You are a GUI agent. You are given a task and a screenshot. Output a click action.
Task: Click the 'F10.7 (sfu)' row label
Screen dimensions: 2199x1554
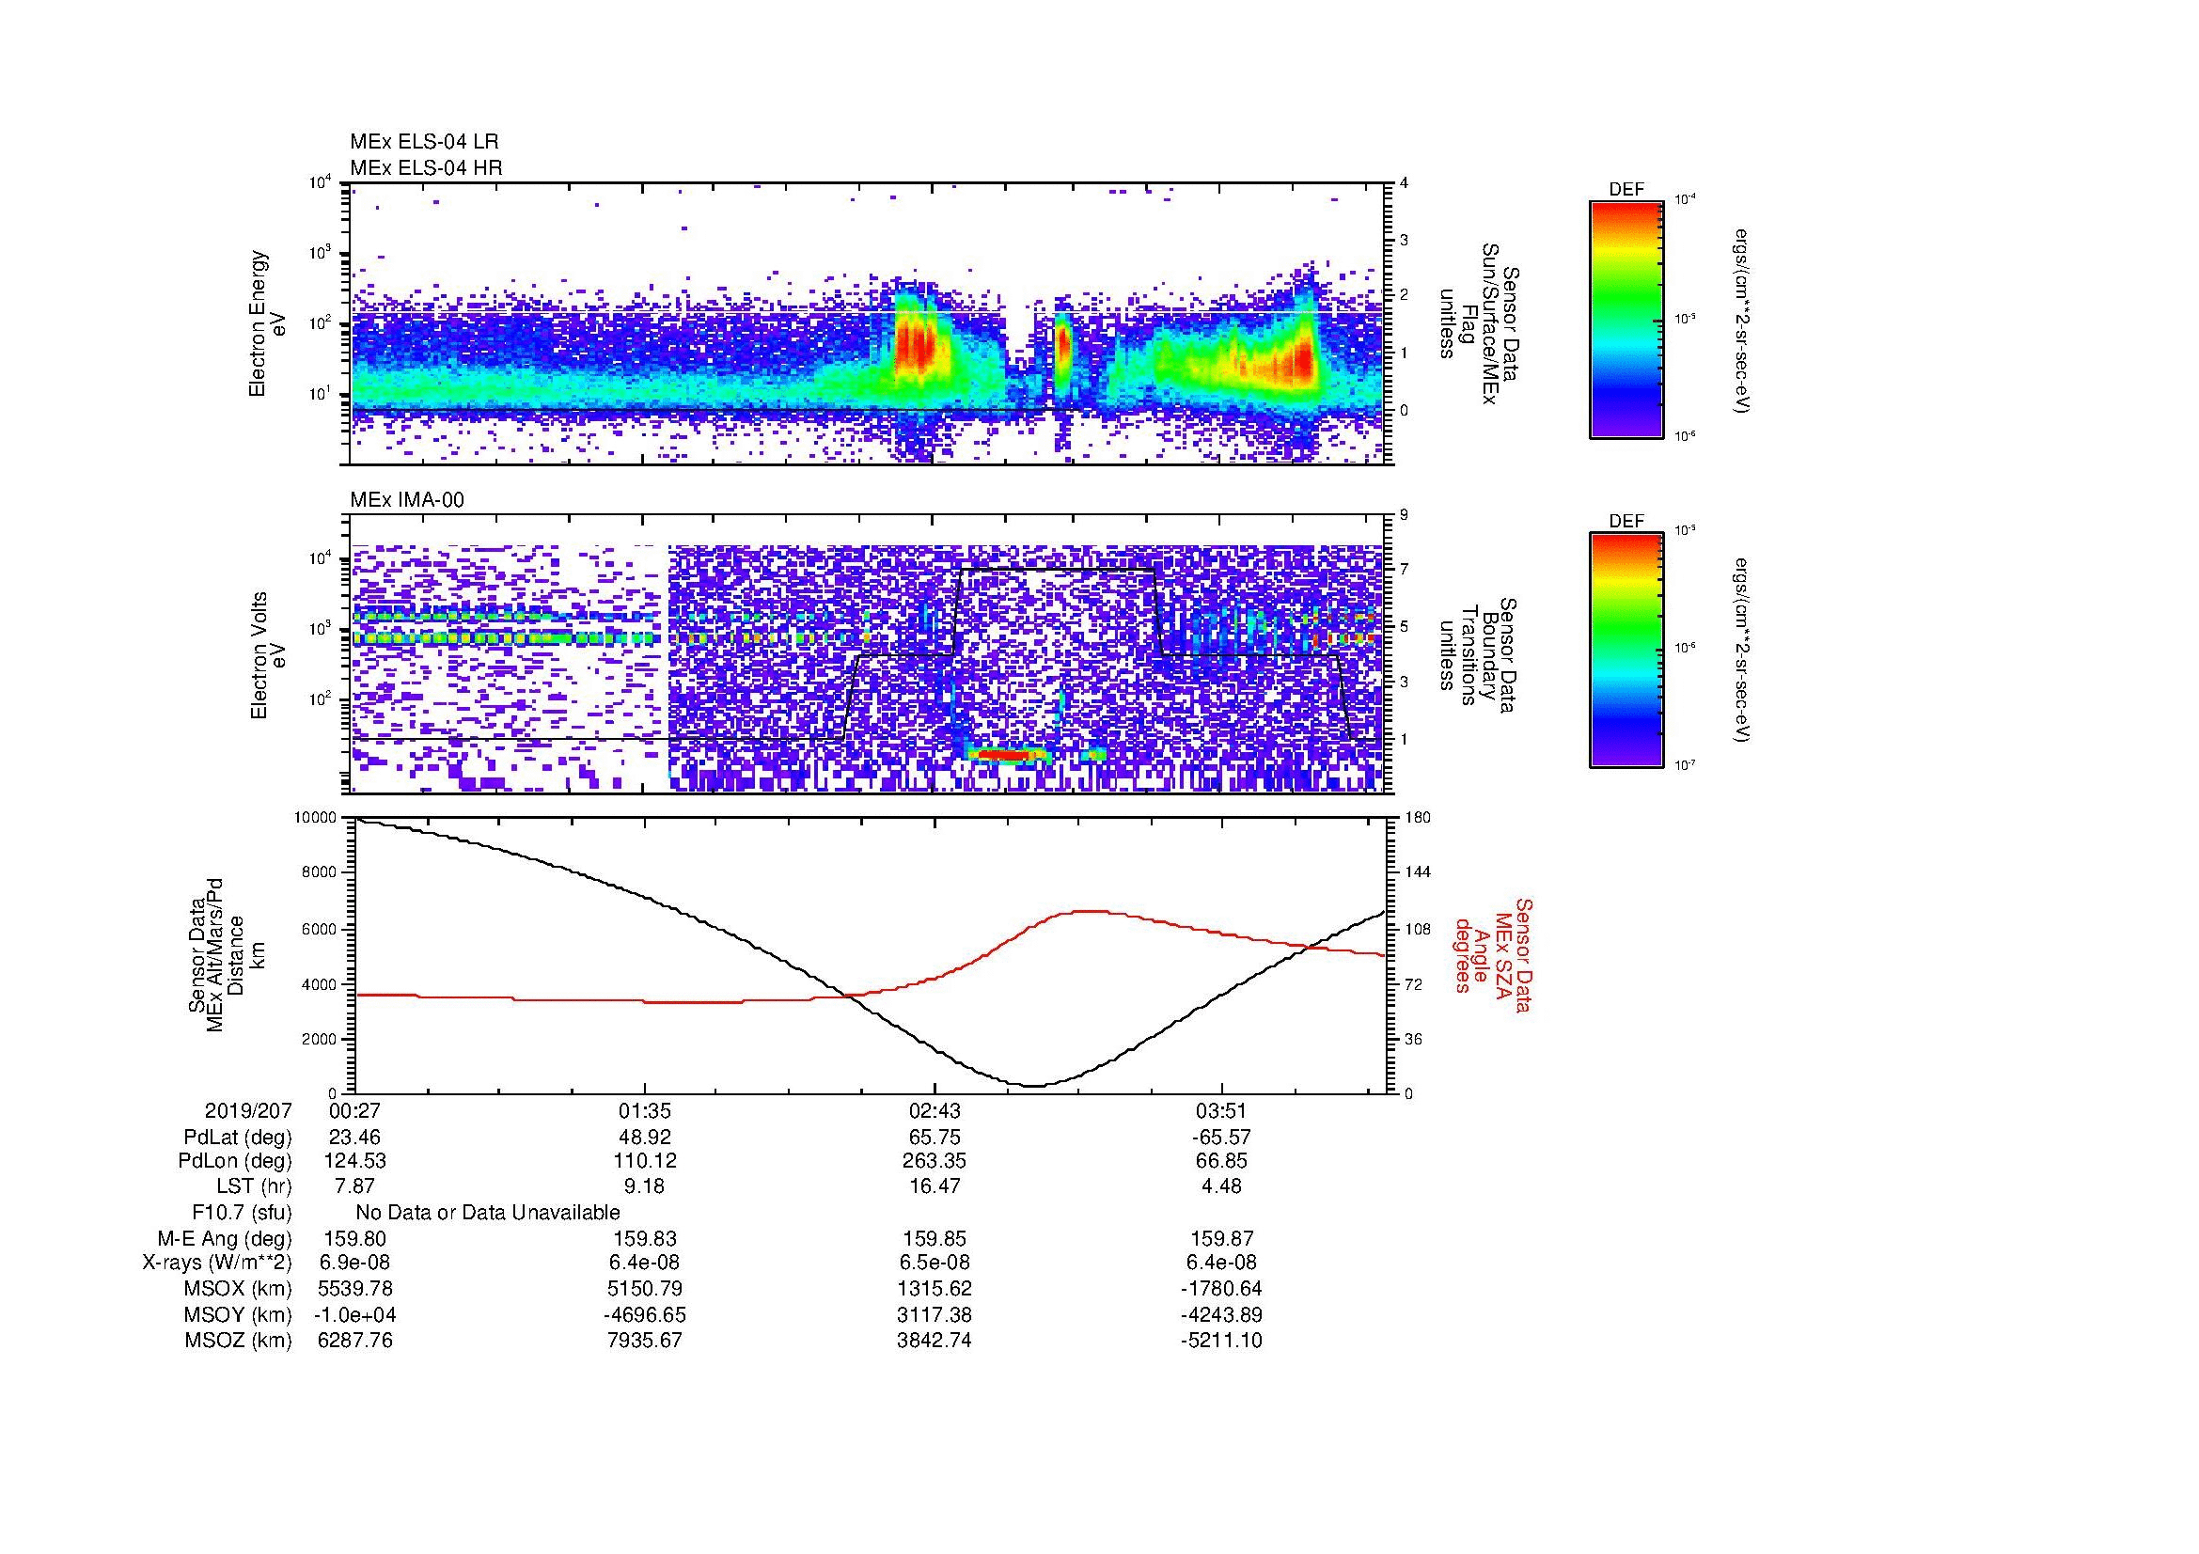tap(243, 1213)
